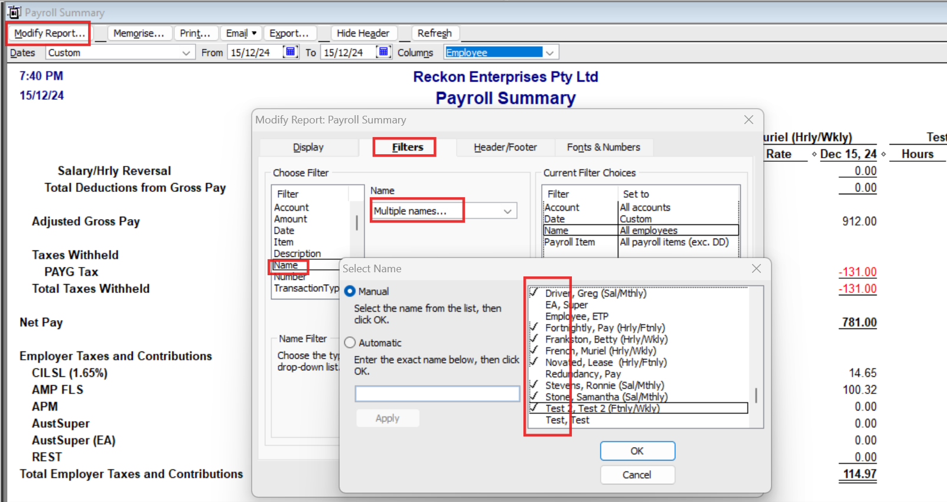
Task: Toggle checkmark for Novated, Lease (Hrly/Ftnly)
Action: pos(534,362)
